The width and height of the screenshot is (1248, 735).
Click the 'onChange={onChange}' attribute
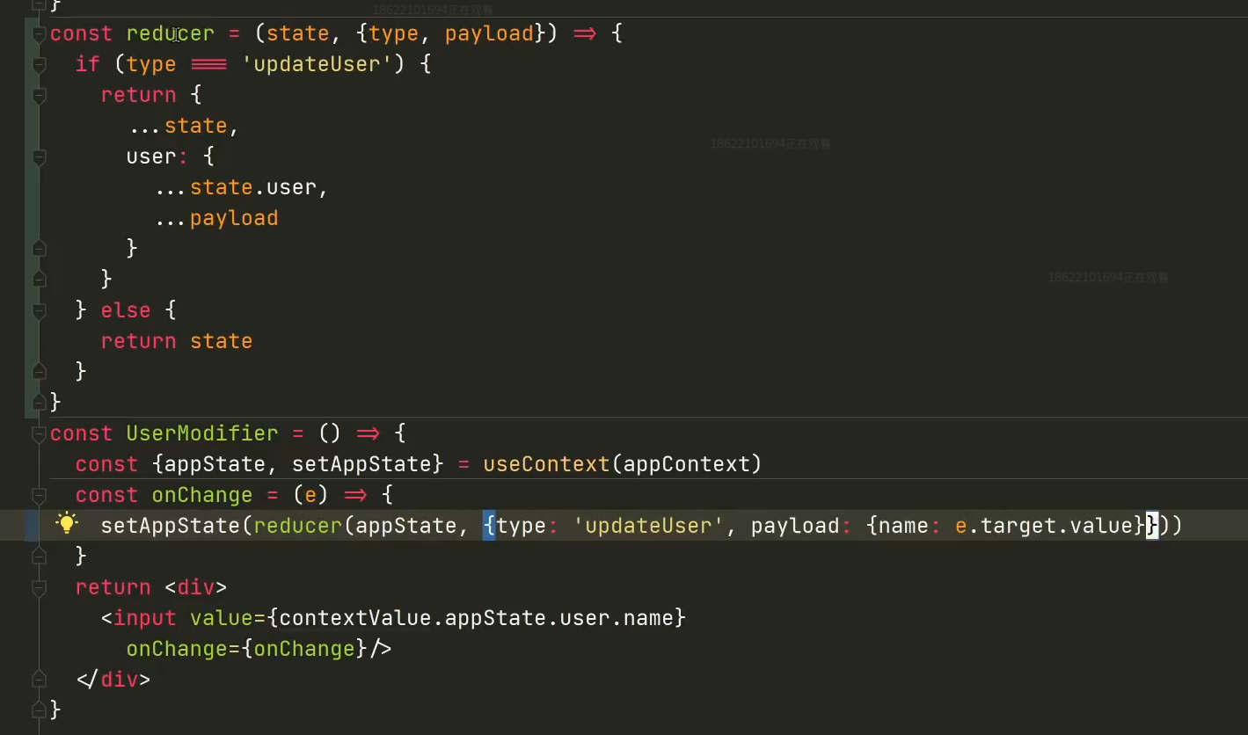[247, 649]
